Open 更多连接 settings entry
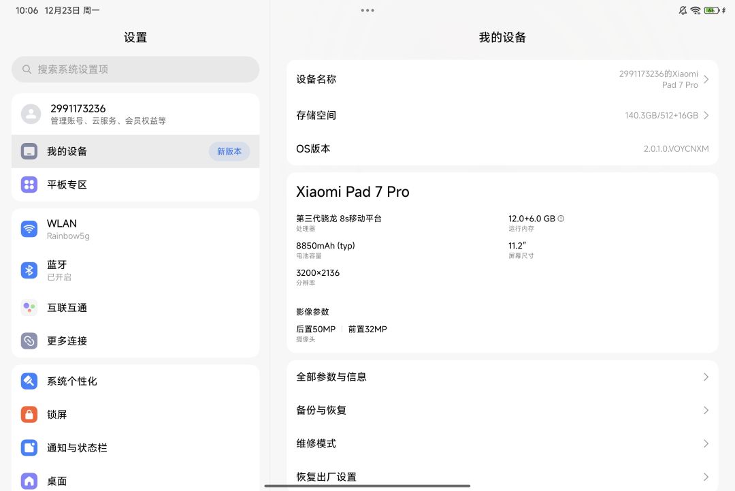Image resolution: width=735 pixels, height=491 pixels. 135,341
